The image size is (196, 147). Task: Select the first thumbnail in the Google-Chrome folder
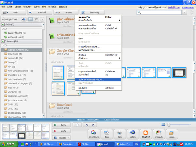(x=58, y=73)
